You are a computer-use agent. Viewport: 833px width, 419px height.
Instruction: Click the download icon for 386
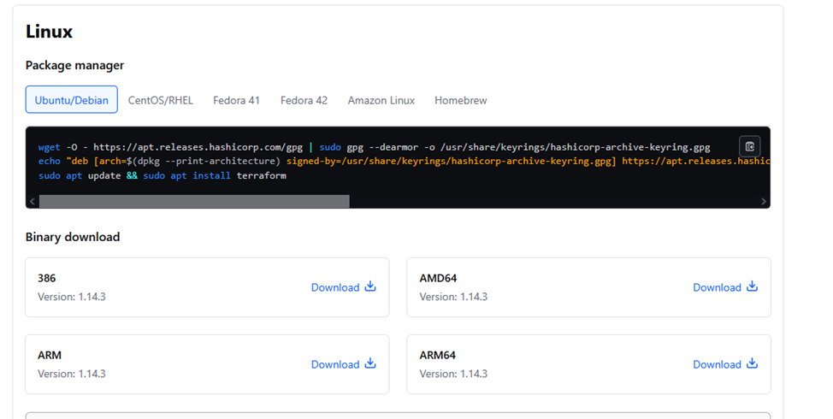pyautogui.click(x=370, y=286)
